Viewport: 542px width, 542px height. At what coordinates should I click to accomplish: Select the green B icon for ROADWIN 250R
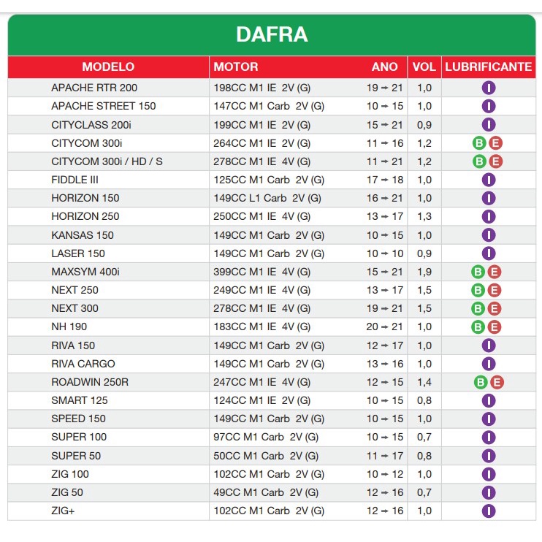[480, 382]
